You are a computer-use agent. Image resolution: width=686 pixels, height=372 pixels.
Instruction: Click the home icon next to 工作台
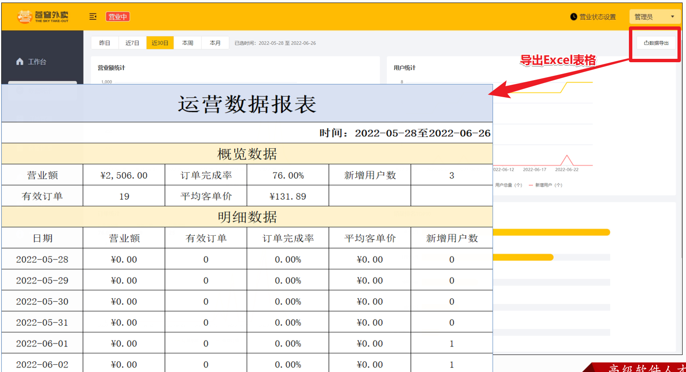pyautogui.click(x=20, y=62)
